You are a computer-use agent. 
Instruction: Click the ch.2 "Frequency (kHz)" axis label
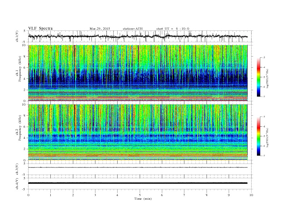20,127
